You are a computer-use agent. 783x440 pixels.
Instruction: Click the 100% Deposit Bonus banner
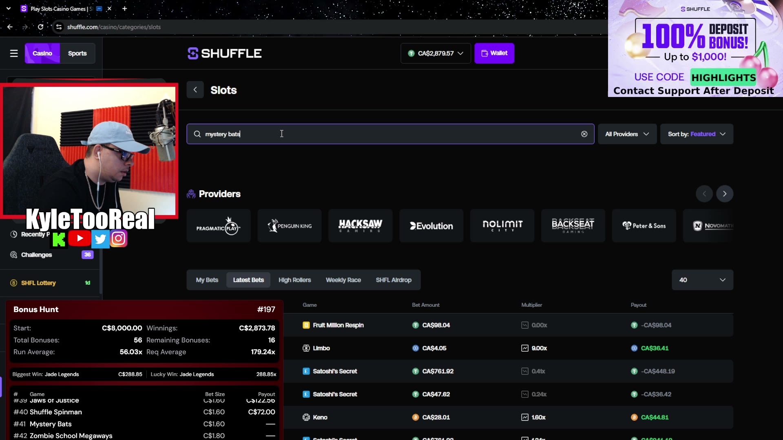[x=695, y=48]
